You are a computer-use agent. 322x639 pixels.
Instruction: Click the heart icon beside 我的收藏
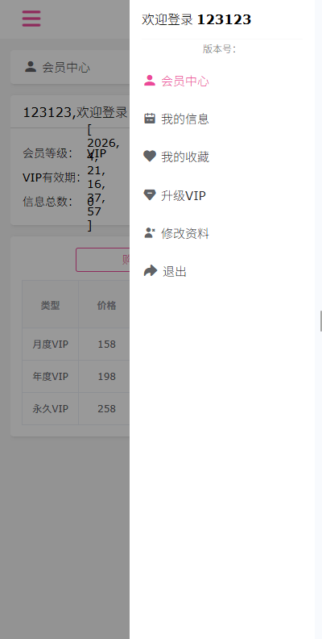point(150,156)
